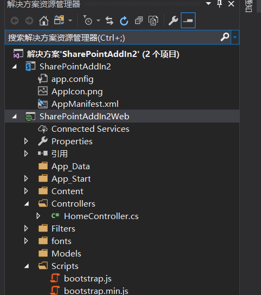Screen dimensions: 261x295
Task: Open the search options dropdown arrow
Action: tap(235, 37)
